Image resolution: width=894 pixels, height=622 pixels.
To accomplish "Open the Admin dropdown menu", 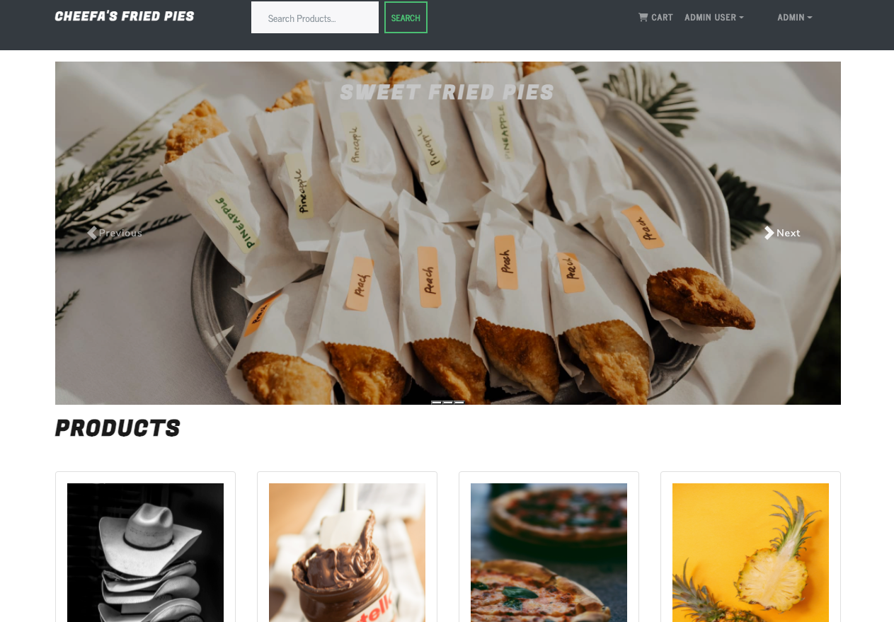I will pyautogui.click(x=795, y=17).
